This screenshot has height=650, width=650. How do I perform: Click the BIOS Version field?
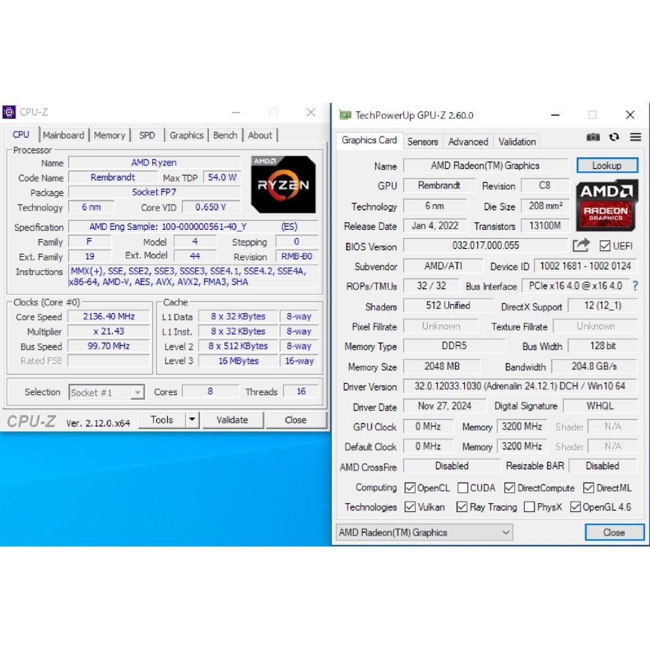click(x=486, y=245)
